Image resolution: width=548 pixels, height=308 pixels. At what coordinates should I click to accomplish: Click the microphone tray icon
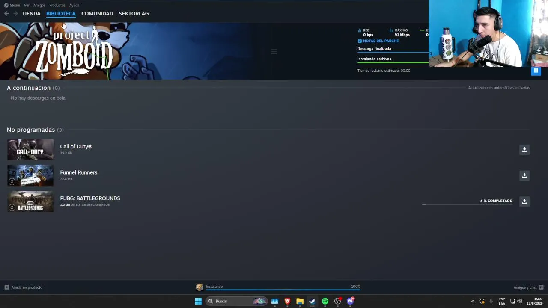click(491, 301)
